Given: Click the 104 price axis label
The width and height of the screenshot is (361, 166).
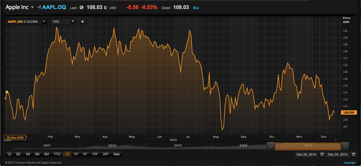Looking at the screenshot, I should pos(345,127).
